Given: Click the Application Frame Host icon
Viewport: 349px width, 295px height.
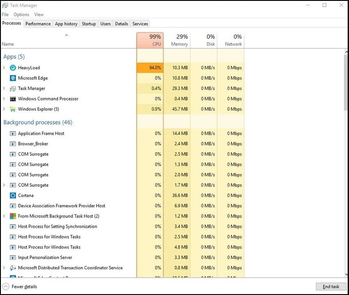Looking at the screenshot, I should (13, 134).
